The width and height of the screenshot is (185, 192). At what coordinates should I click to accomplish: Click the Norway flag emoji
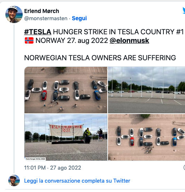29,40
